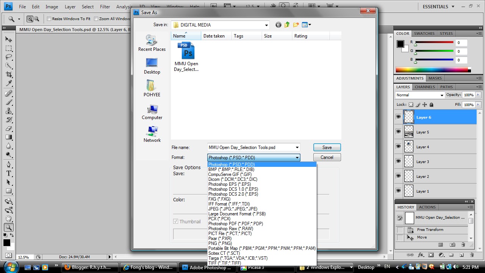Go to Desktop location

152,66
